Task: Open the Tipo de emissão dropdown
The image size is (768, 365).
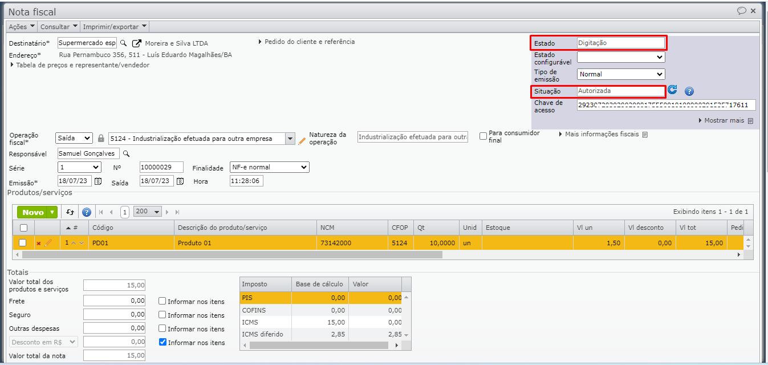Action: click(x=620, y=74)
